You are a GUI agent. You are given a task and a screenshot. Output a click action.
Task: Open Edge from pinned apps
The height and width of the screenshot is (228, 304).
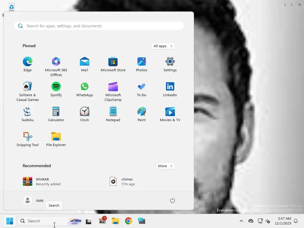pos(28,64)
